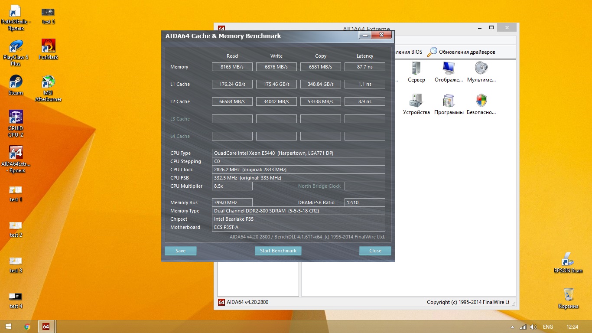
Task: Select the CPUID CPU-Z desktop icon
Action: (16, 124)
